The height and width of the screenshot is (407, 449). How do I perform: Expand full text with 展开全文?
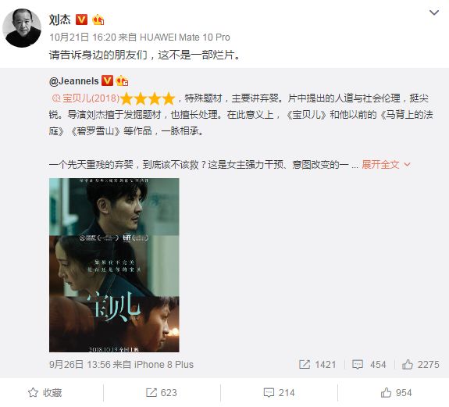pos(386,164)
